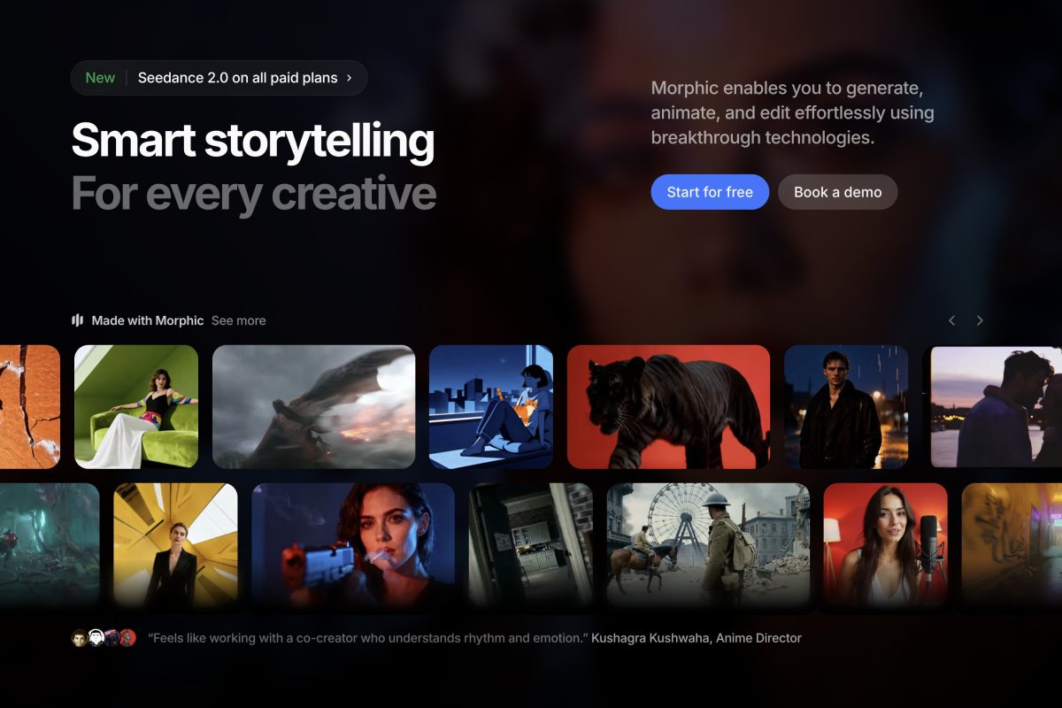Image resolution: width=1062 pixels, height=708 pixels.
Task: Click the previous arrow in the gallery carousel
Action: coord(951,320)
